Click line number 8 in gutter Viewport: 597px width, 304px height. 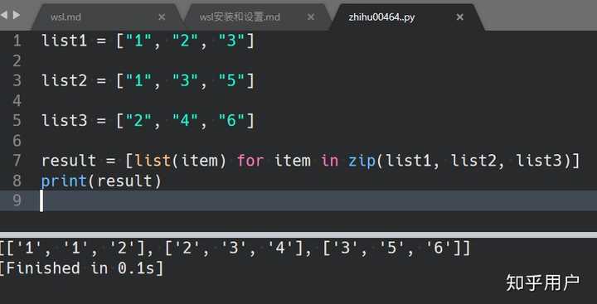[x=17, y=181]
